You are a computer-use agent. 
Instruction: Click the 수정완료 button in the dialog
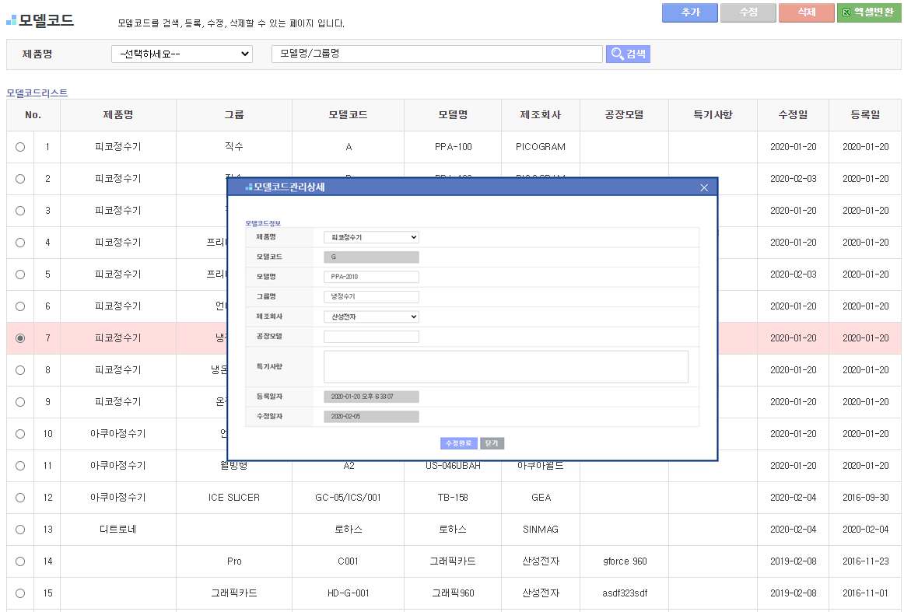[458, 443]
